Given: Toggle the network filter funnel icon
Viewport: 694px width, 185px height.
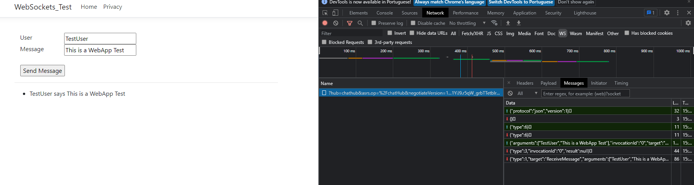Looking at the screenshot, I should point(349,23).
